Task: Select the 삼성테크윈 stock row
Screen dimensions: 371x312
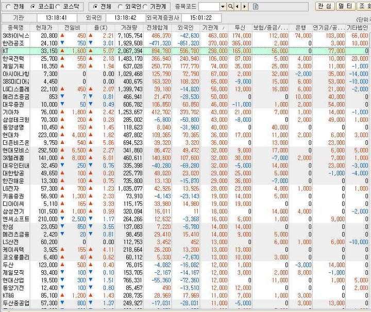Action: tap(185, 120)
